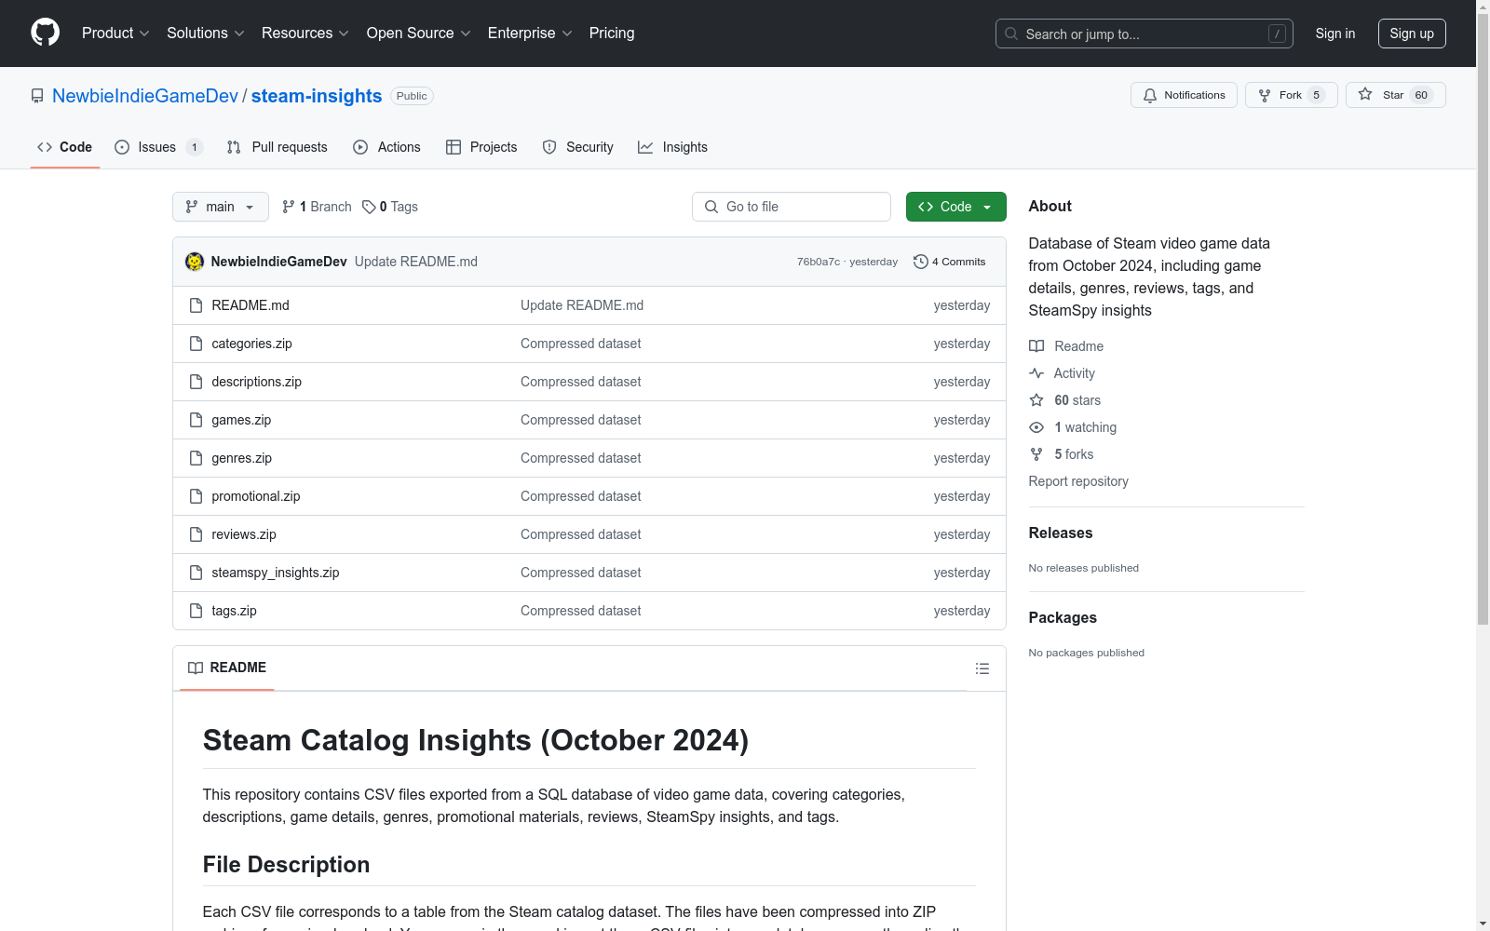Open the NewbieIndieGameDev owner link in title

[x=145, y=96]
